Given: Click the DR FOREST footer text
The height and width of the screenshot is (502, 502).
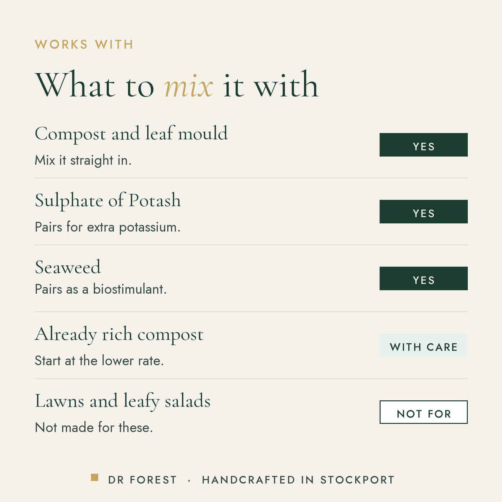Looking at the screenshot, I should point(143,480).
